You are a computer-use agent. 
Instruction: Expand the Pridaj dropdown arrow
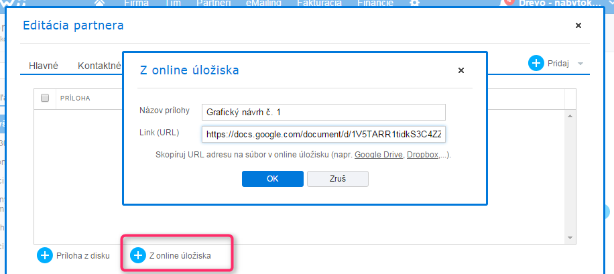580,64
